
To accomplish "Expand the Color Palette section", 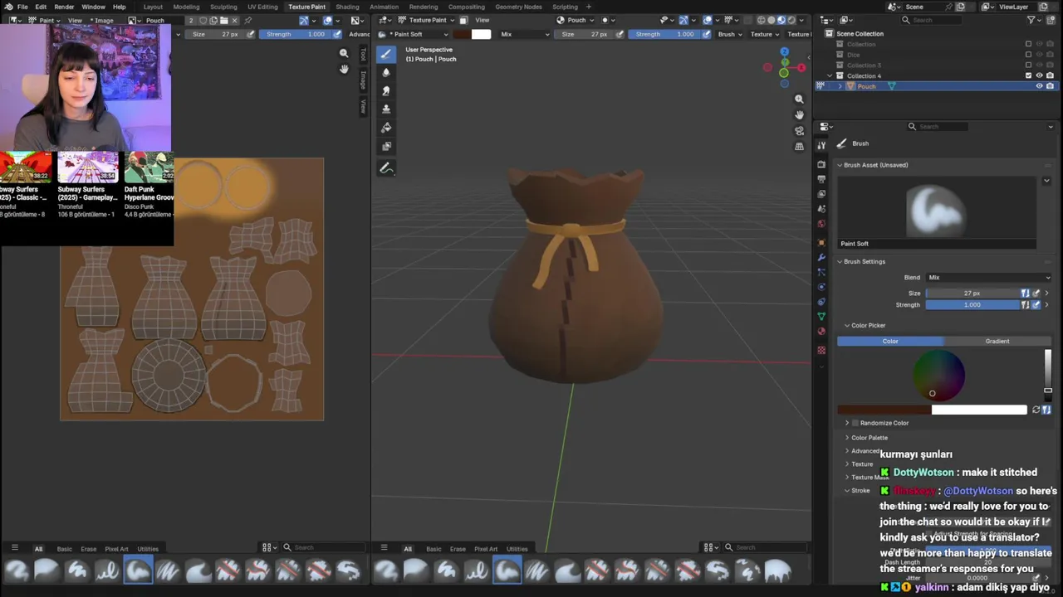I will click(847, 438).
